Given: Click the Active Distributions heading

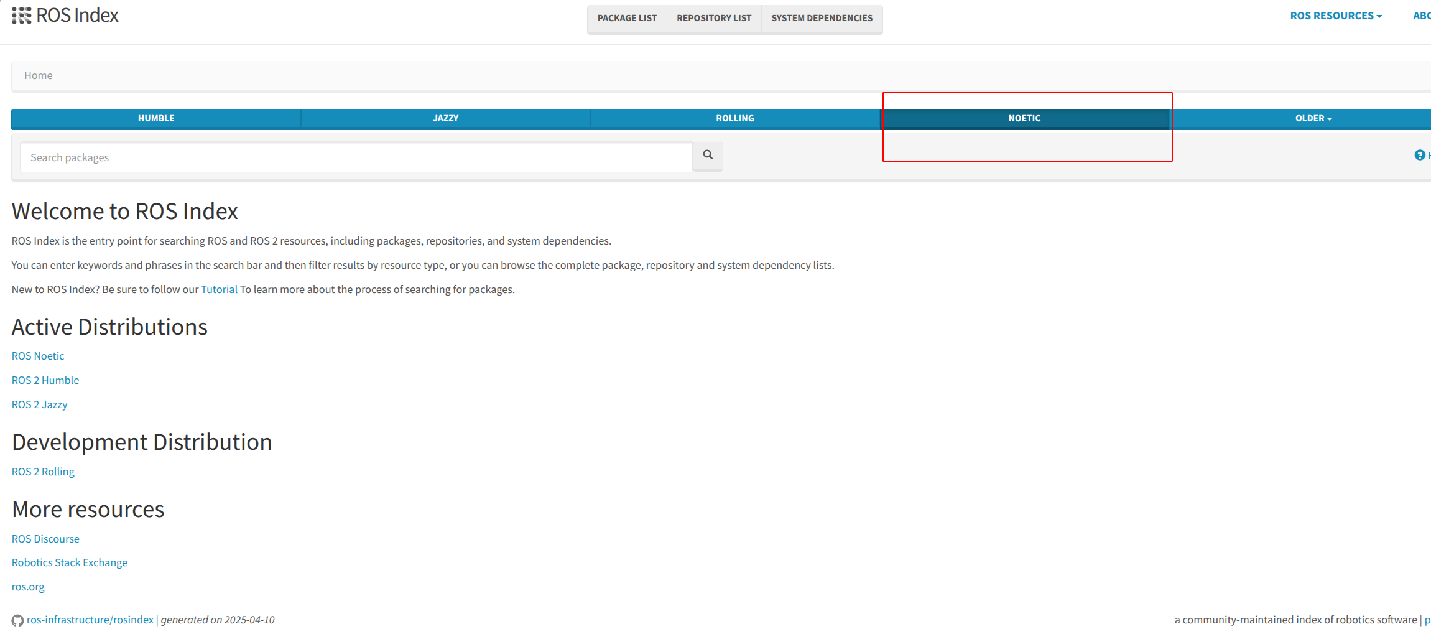Looking at the screenshot, I should (x=109, y=327).
